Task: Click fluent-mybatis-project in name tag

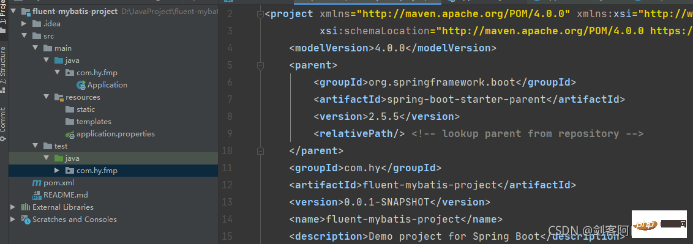Action: [393, 220]
